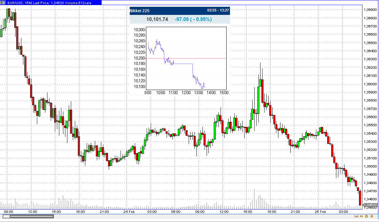Image resolution: width=379 pixels, height=222 pixels.
Task: Click the compress time axis arrows icon
Action: click(x=356, y=217)
